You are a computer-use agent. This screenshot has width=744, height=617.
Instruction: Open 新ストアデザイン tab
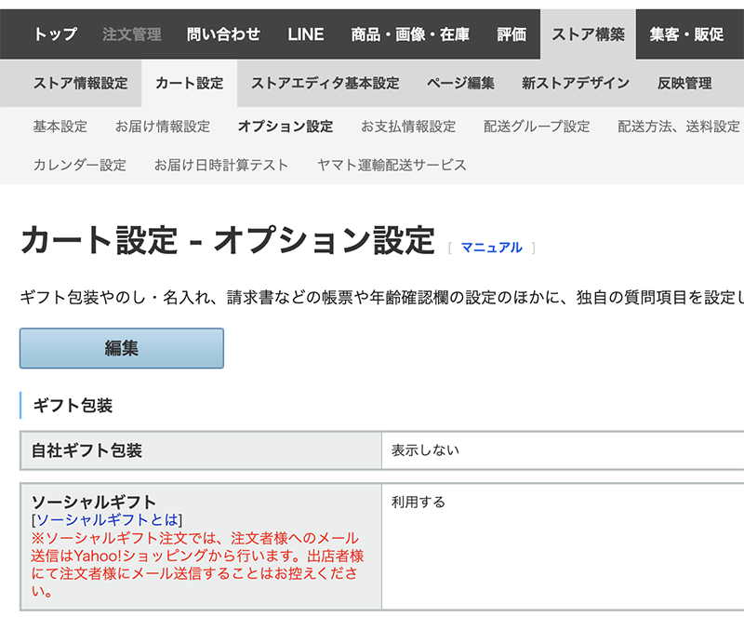click(x=576, y=83)
